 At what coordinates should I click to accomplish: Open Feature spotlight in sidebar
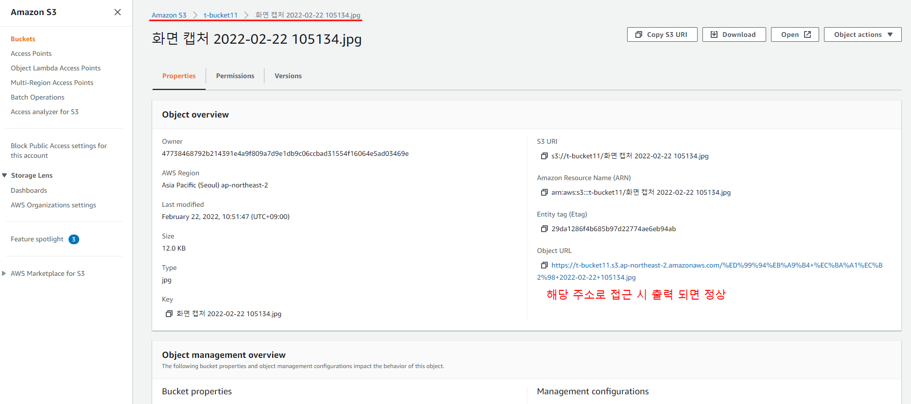pyautogui.click(x=37, y=239)
